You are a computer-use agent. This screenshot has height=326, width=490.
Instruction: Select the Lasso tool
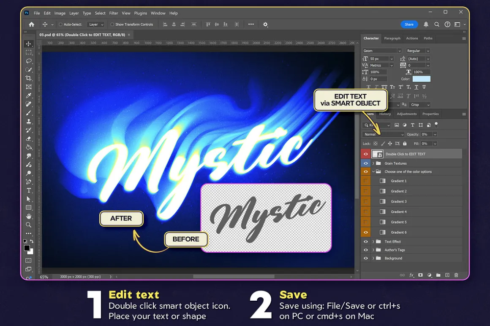pos(29,61)
